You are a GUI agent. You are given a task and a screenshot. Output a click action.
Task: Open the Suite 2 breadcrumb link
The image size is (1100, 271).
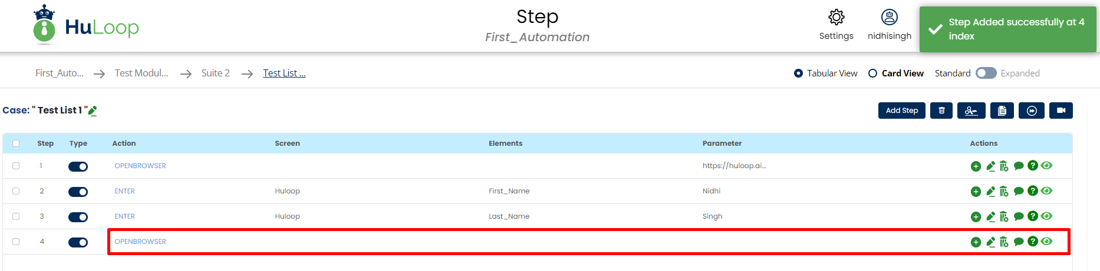pyautogui.click(x=215, y=73)
